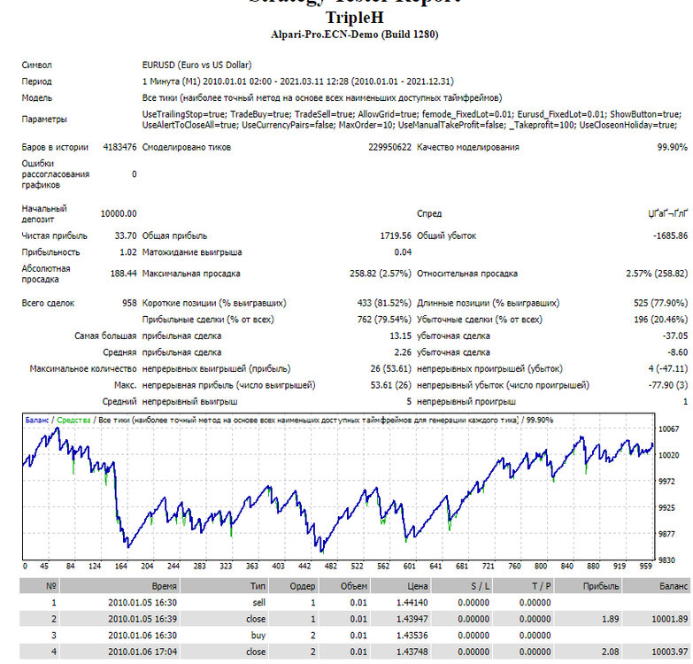The height and width of the screenshot is (664, 693).
Task: Click the profit cell 2.08
Action: (610, 652)
